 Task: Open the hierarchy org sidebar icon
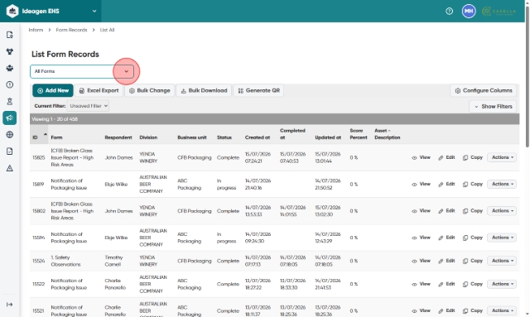pos(9,51)
